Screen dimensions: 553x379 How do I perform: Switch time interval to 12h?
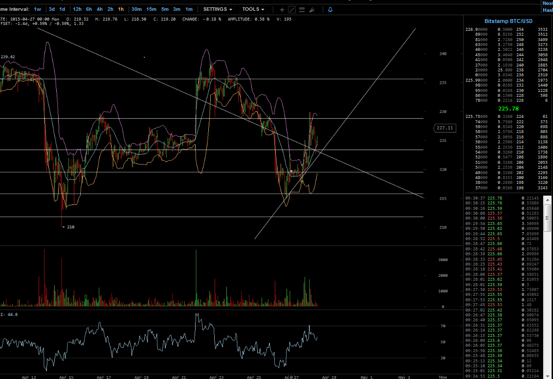77,9
